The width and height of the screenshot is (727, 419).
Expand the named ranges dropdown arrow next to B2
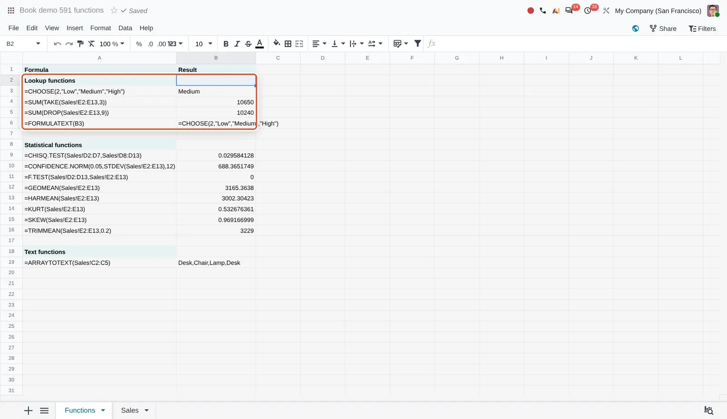[x=38, y=44]
